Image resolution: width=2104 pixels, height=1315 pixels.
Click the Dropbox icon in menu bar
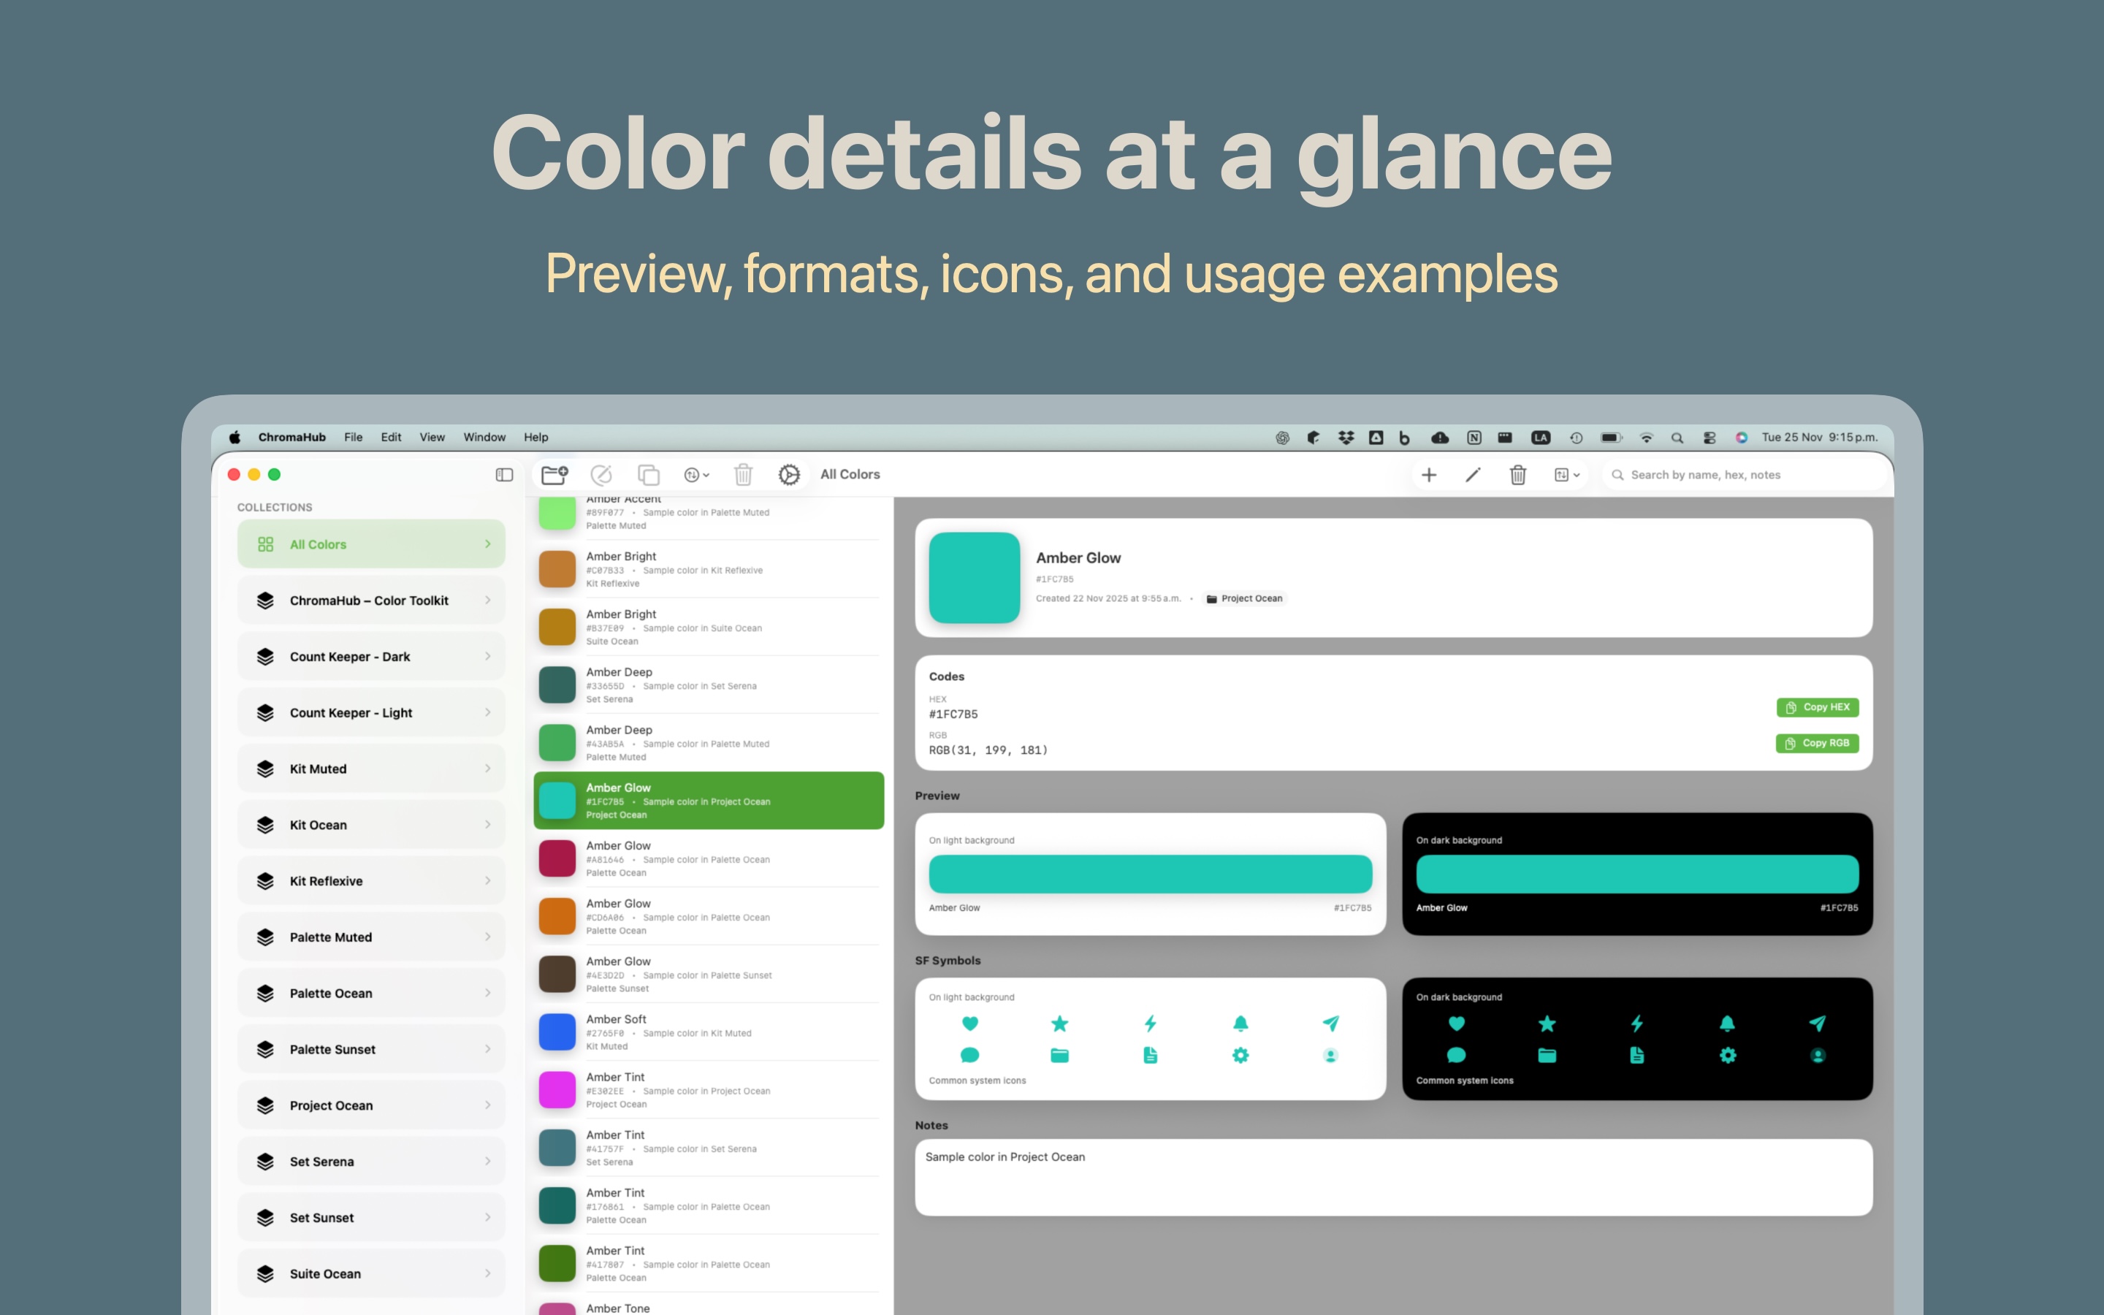point(1346,438)
